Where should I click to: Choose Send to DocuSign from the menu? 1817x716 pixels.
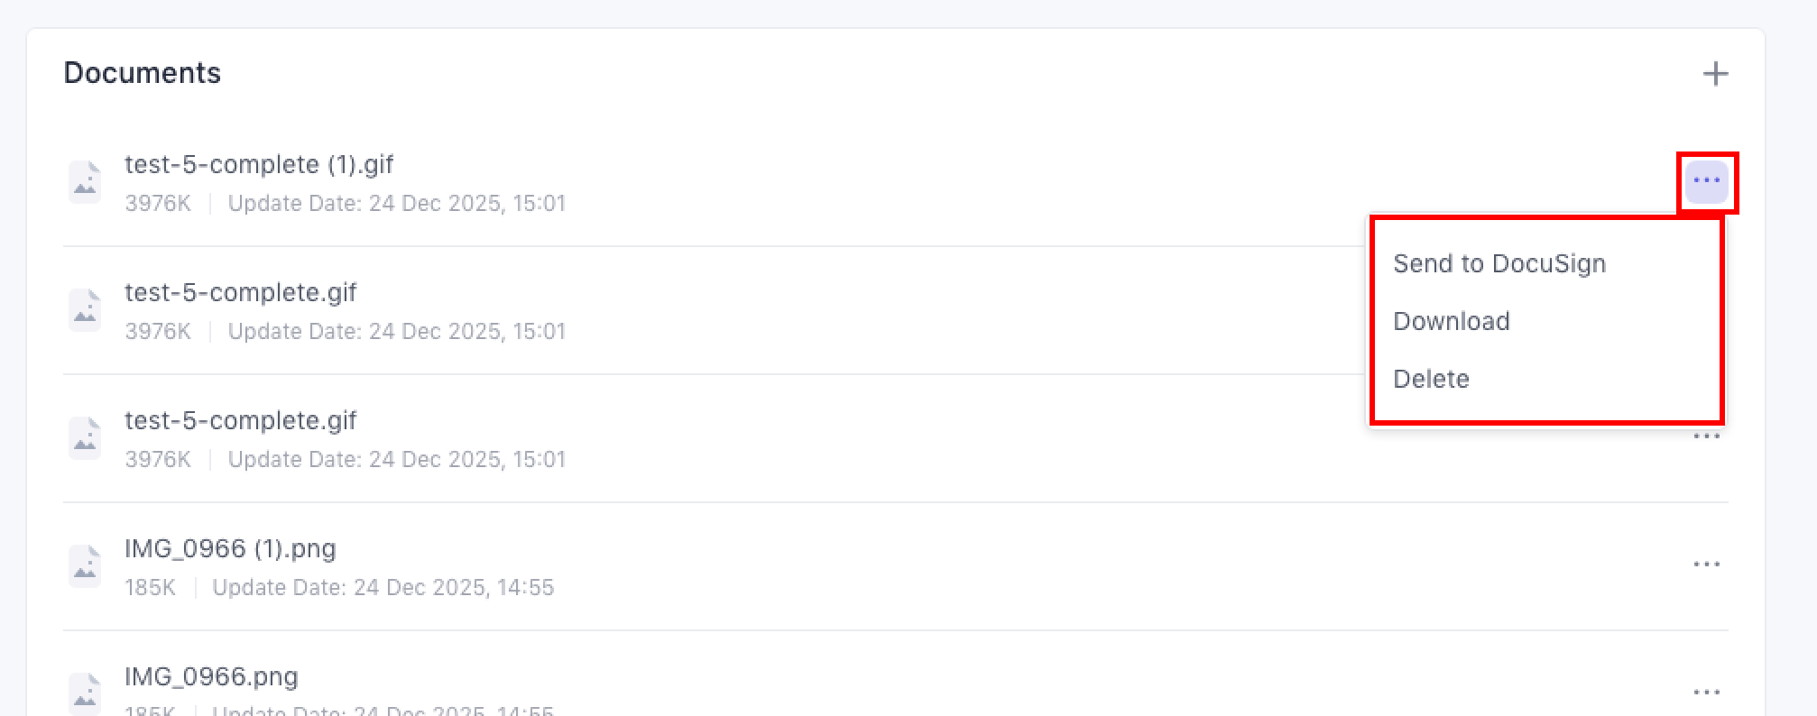[1499, 263]
